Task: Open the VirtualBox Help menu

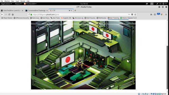Action: coord(28,1)
